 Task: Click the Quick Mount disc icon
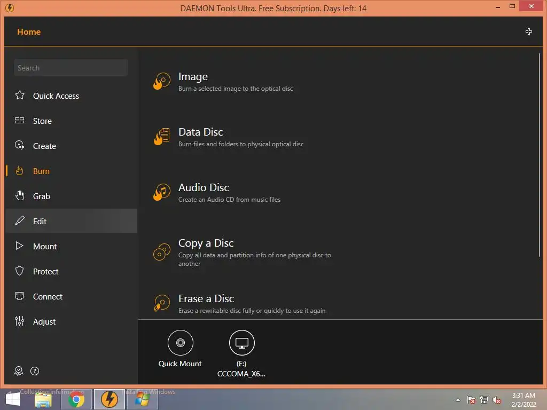pyautogui.click(x=181, y=343)
